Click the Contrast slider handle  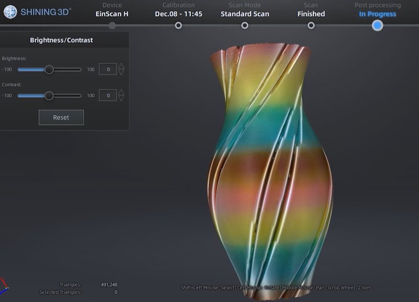(49, 96)
